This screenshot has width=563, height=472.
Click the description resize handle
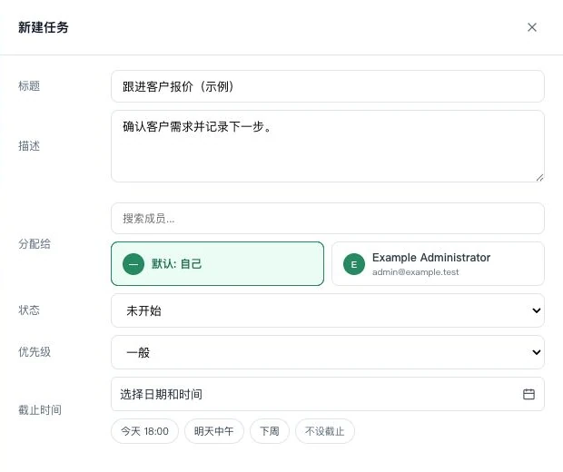(539, 177)
